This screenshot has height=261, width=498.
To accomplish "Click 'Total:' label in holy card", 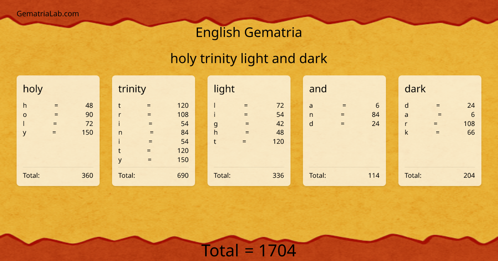I will coord(31,175).
